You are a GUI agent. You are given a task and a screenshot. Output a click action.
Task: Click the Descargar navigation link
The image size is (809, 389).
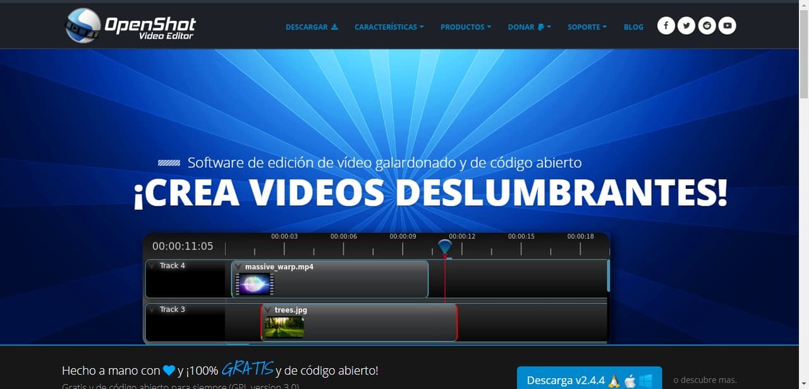point(312,27)
